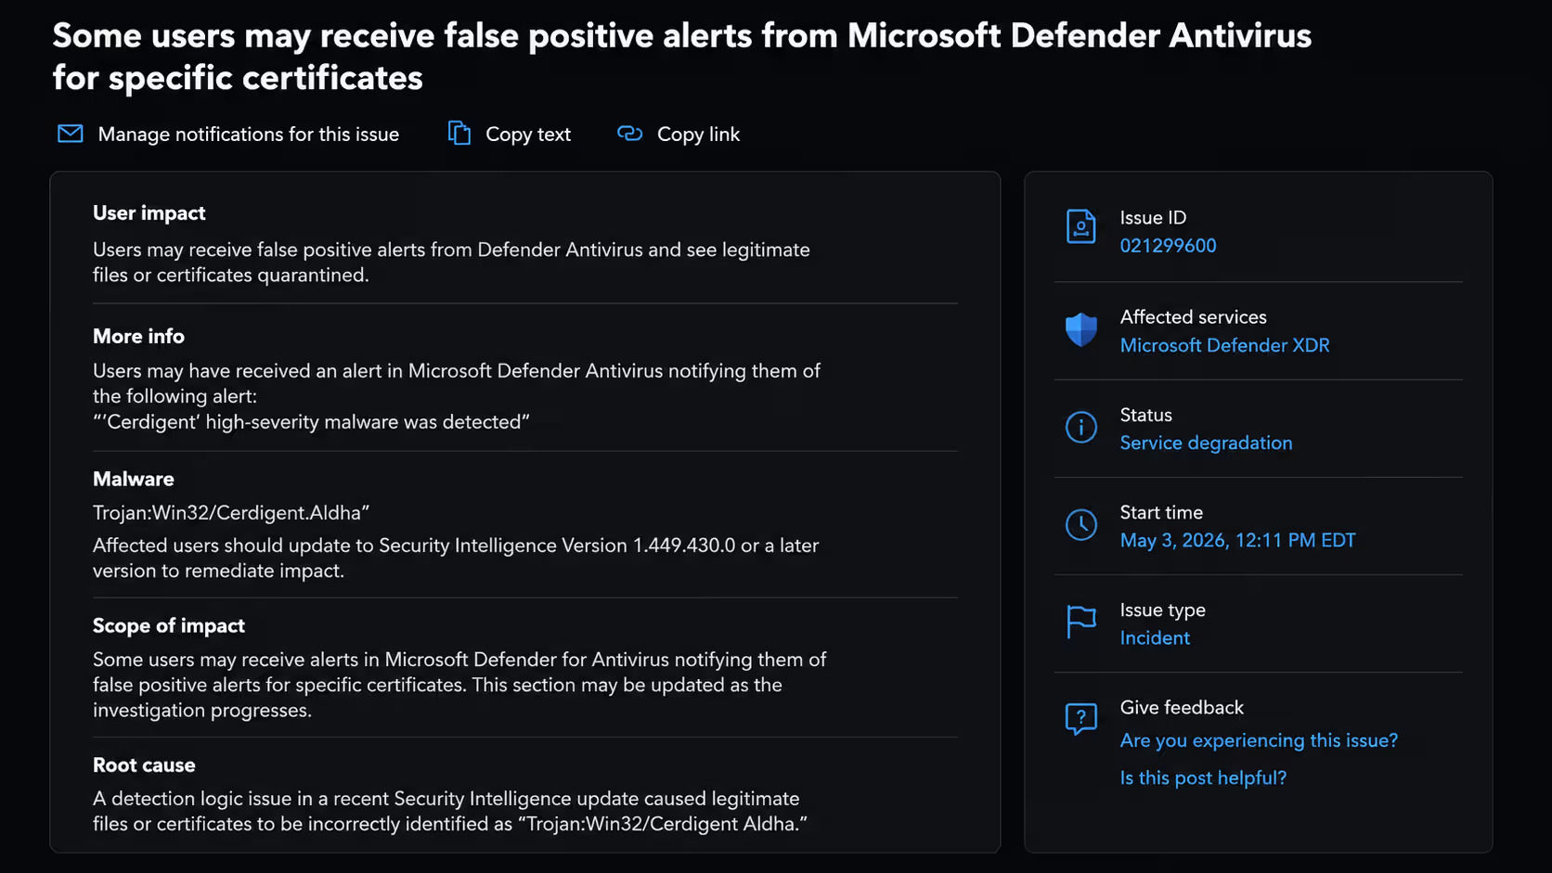Screen dimensions: 1552x873
Task: Click the Status label in side panel
Action: (x=1145, y=416)
